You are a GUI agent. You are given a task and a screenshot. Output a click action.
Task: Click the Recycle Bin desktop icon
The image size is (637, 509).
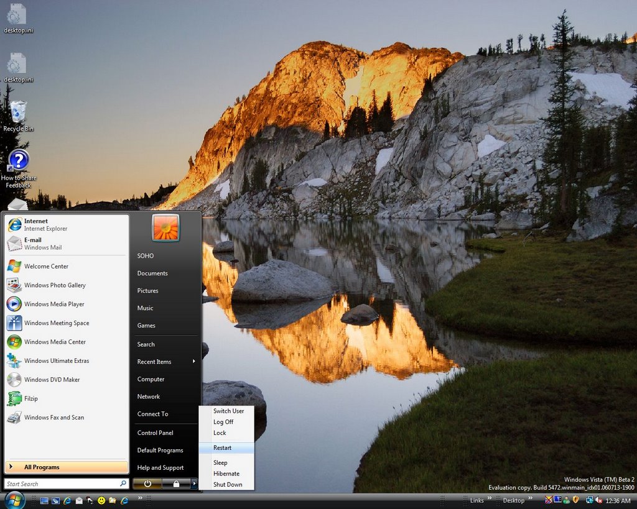[18, 116]
